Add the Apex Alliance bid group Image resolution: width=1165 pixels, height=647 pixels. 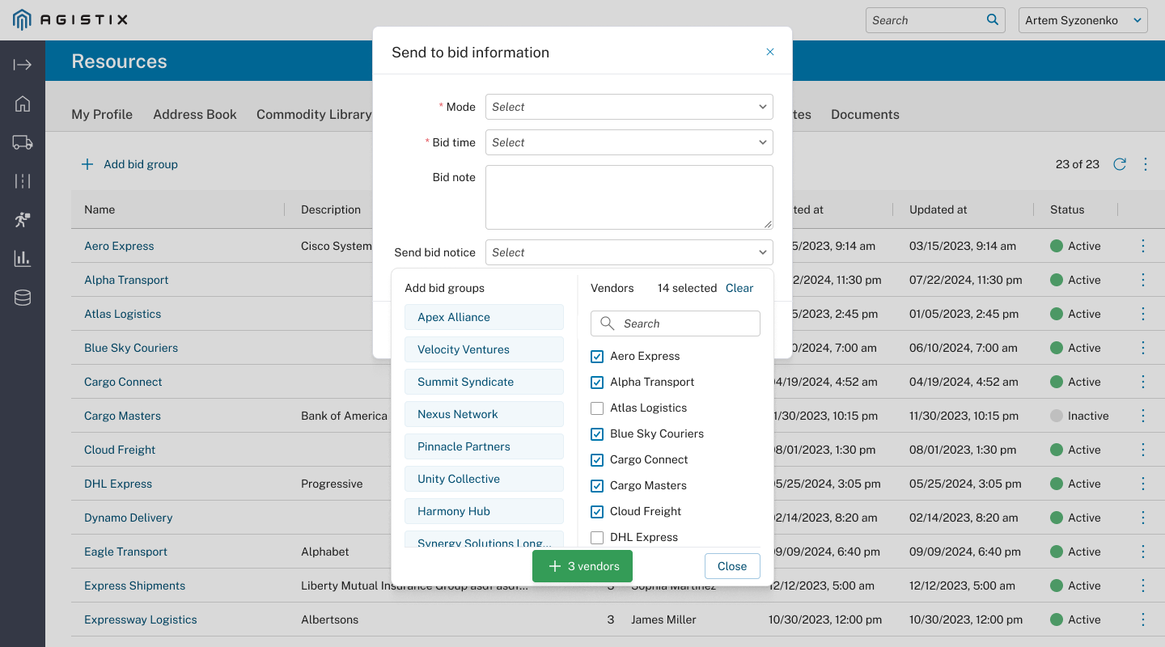pos(484,317)
